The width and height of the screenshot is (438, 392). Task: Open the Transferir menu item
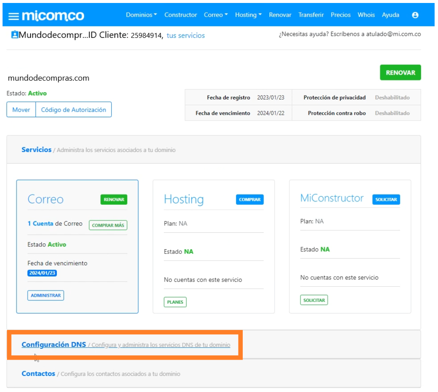tap(311, 15)
